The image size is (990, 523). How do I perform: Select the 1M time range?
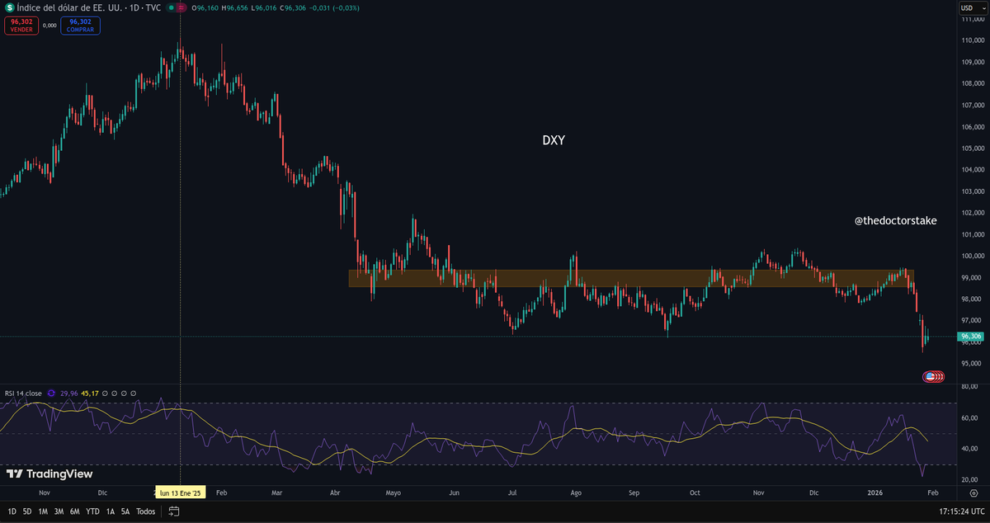coord(43,511)
